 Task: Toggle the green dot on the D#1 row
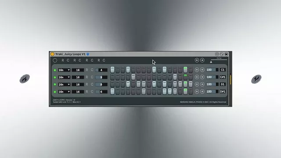coord(55,92)
